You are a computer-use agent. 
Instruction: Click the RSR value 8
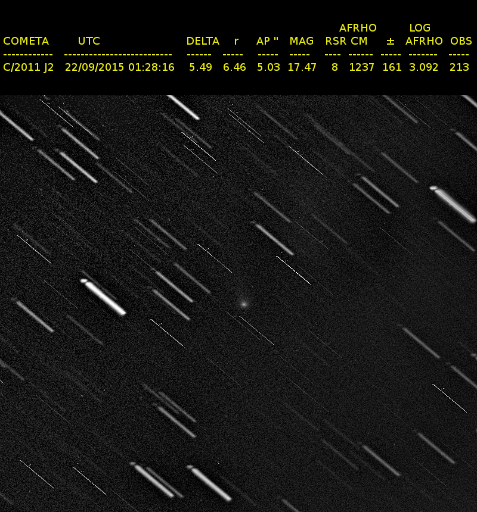tap(334, 67)
